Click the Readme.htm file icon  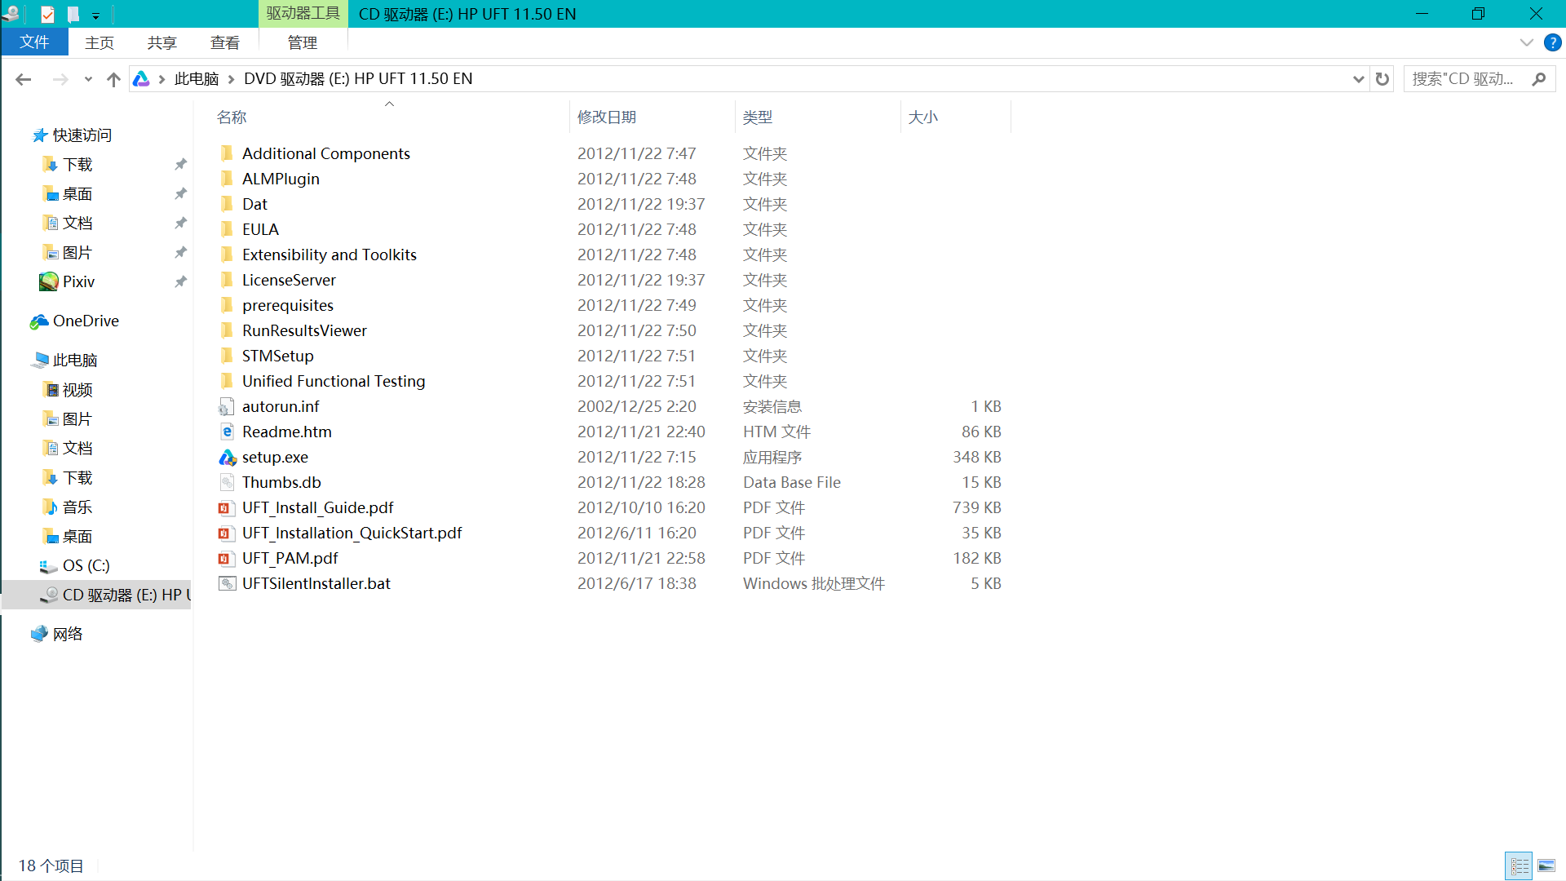tap(227, 432)
